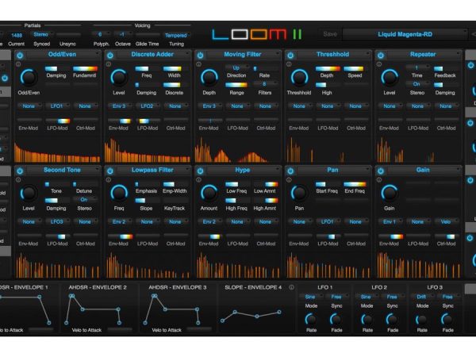Click Time value in Repeater module
This screenshot has width=476, height=357.
pyautogui.click(x=416, y=67)
